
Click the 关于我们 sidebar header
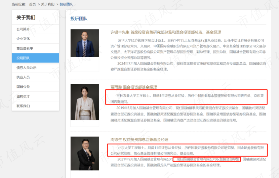[x=26, y=17]
